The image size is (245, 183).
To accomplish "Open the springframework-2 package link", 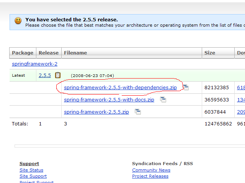I will click(x=34, y=64).
